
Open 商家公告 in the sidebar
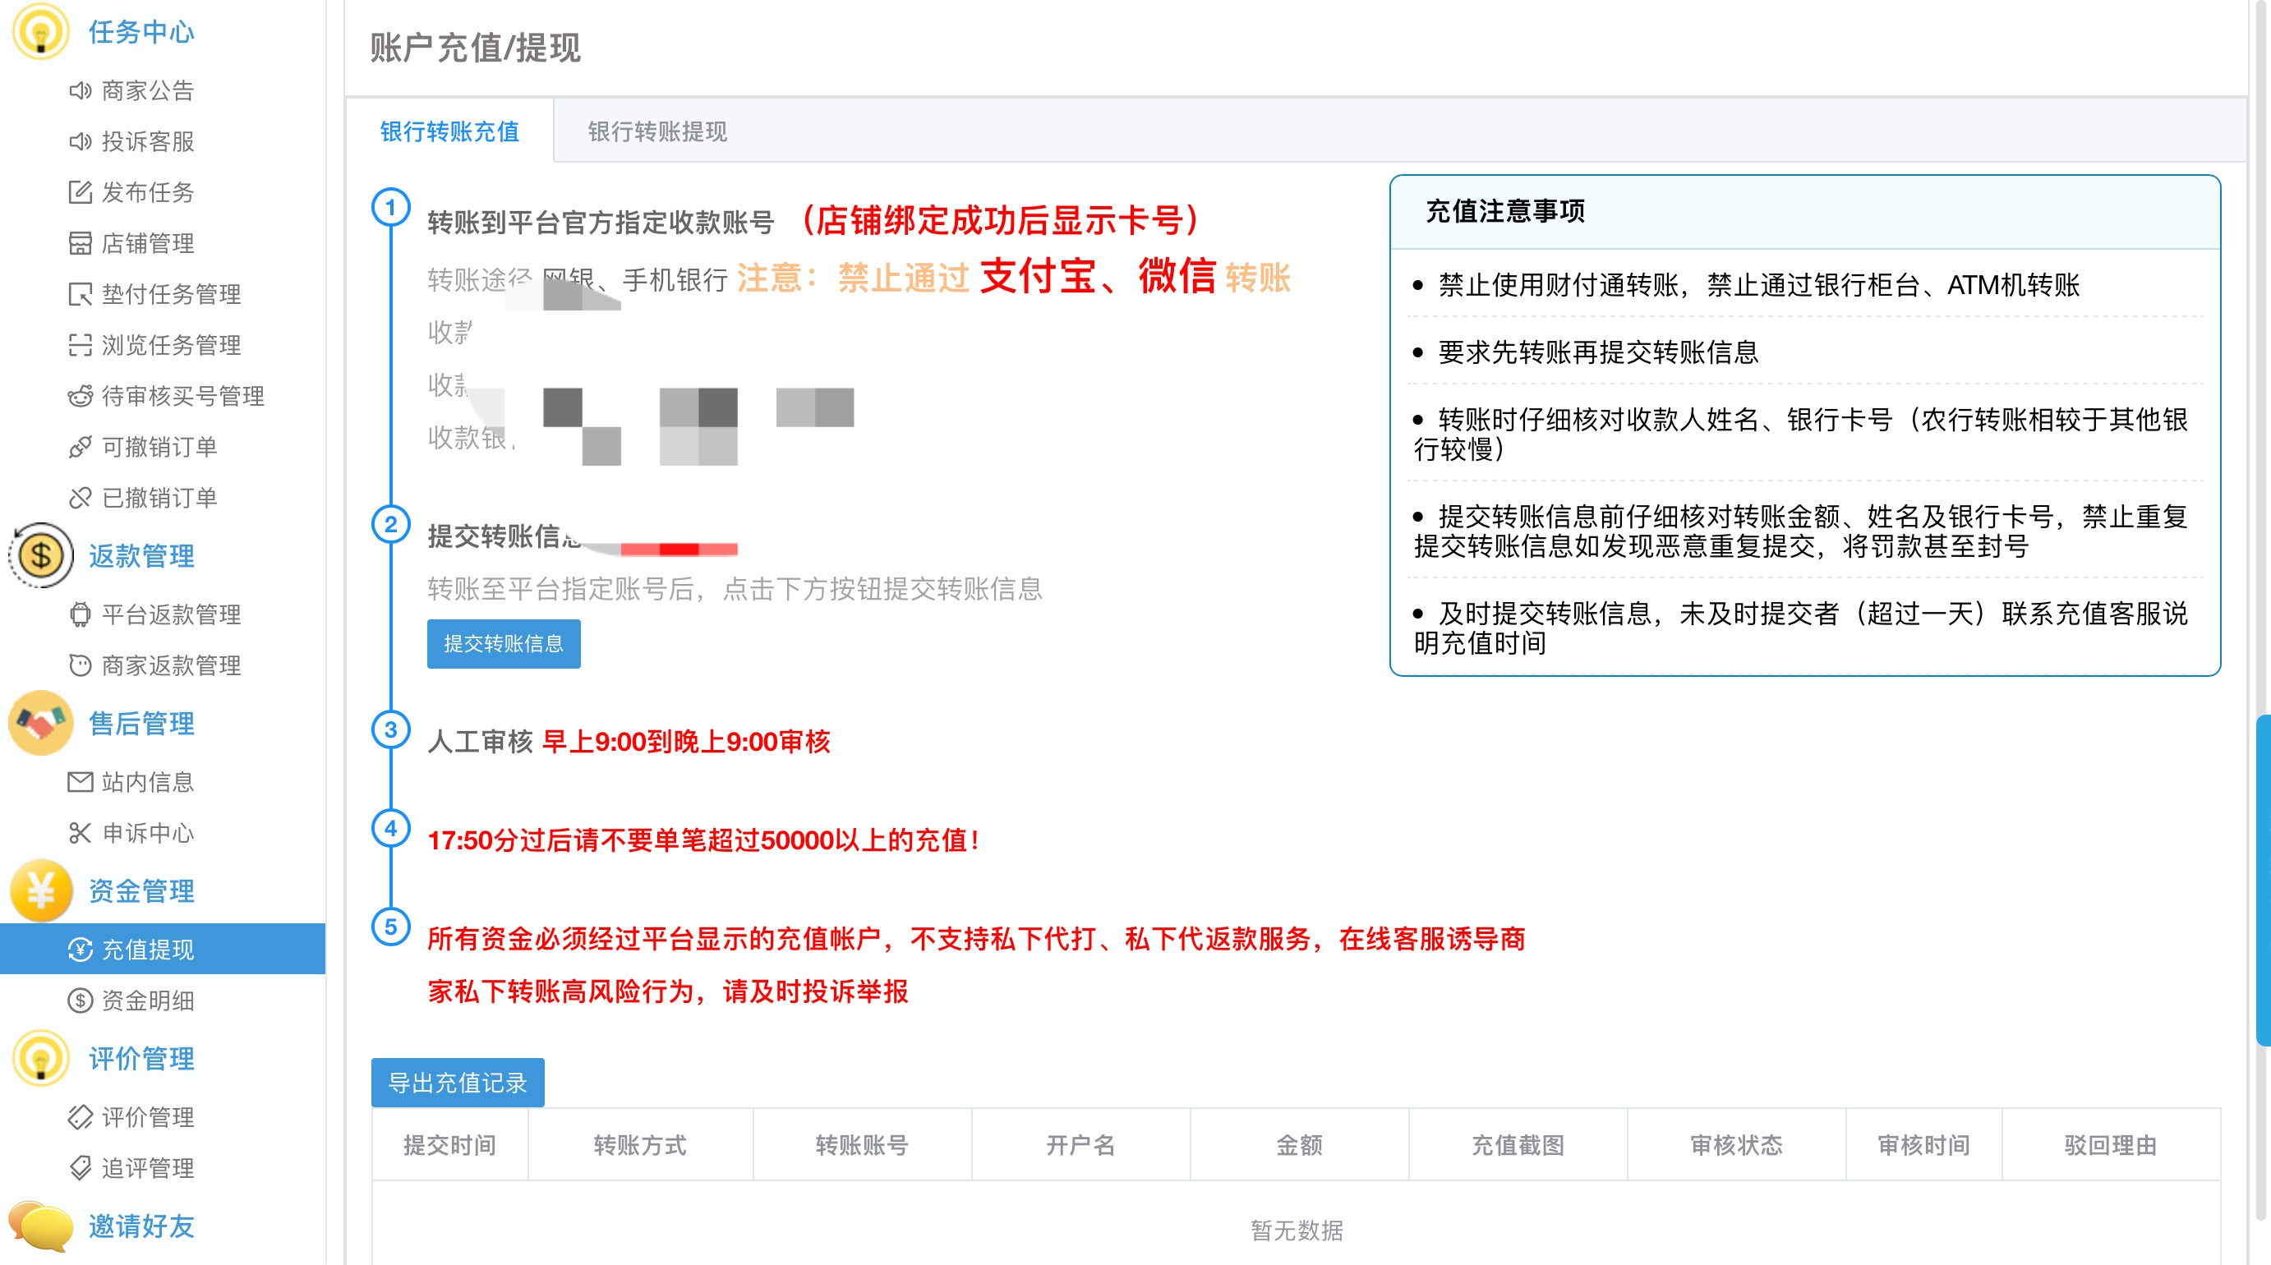148,91
